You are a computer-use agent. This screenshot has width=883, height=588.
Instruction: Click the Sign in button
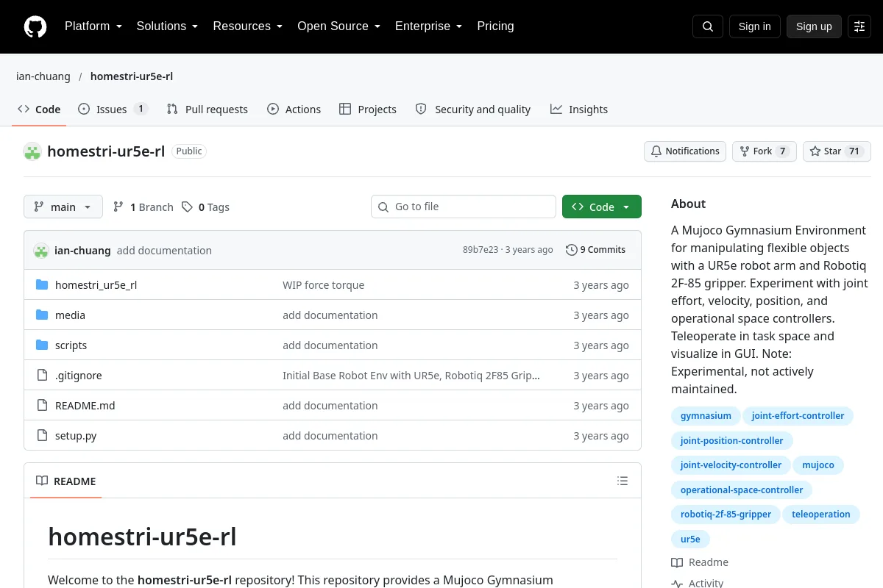point(754,26)
